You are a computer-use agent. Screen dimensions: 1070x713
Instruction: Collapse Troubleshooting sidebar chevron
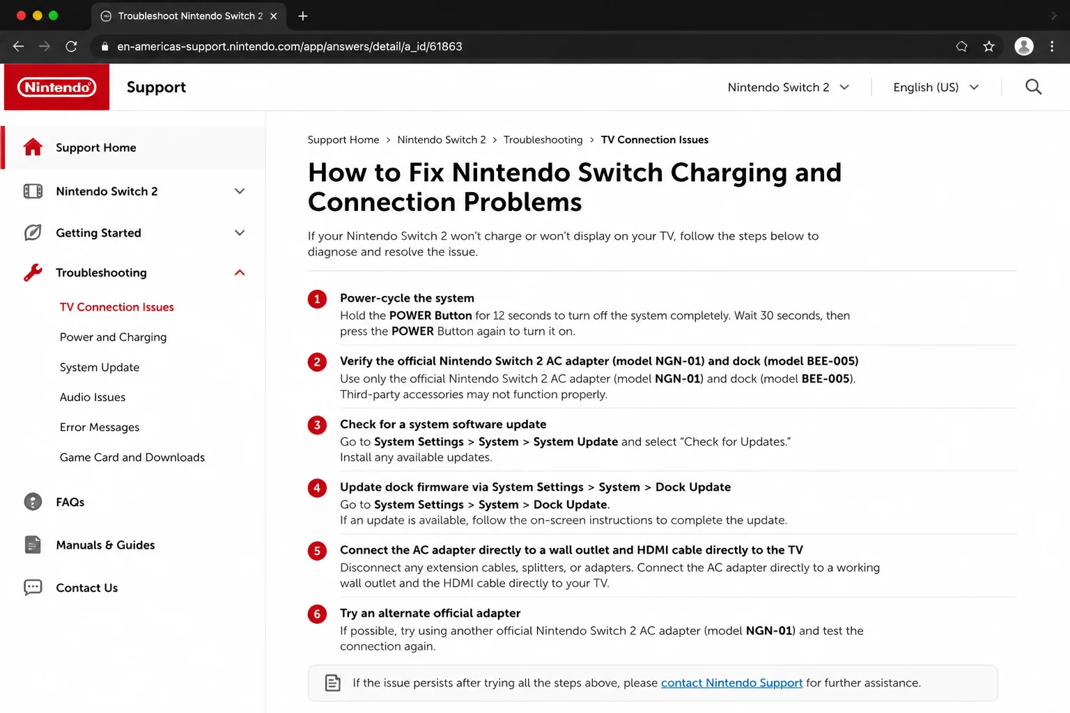click(x=240, y=272)
